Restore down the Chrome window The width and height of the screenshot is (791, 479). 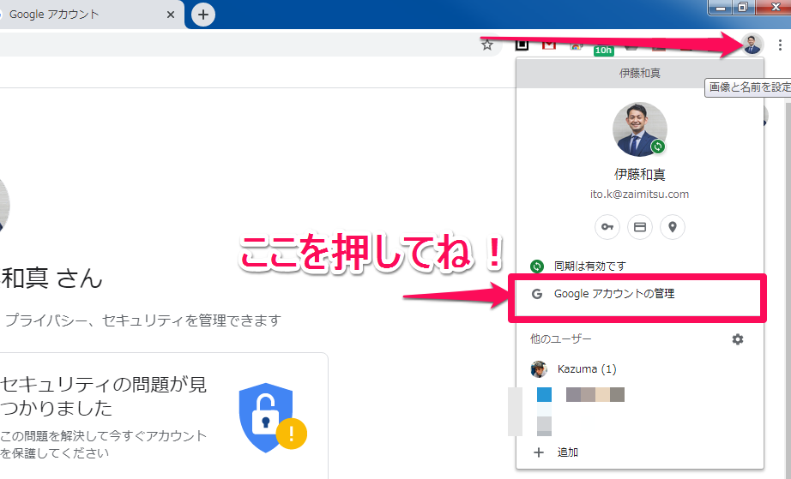[743, 8]
